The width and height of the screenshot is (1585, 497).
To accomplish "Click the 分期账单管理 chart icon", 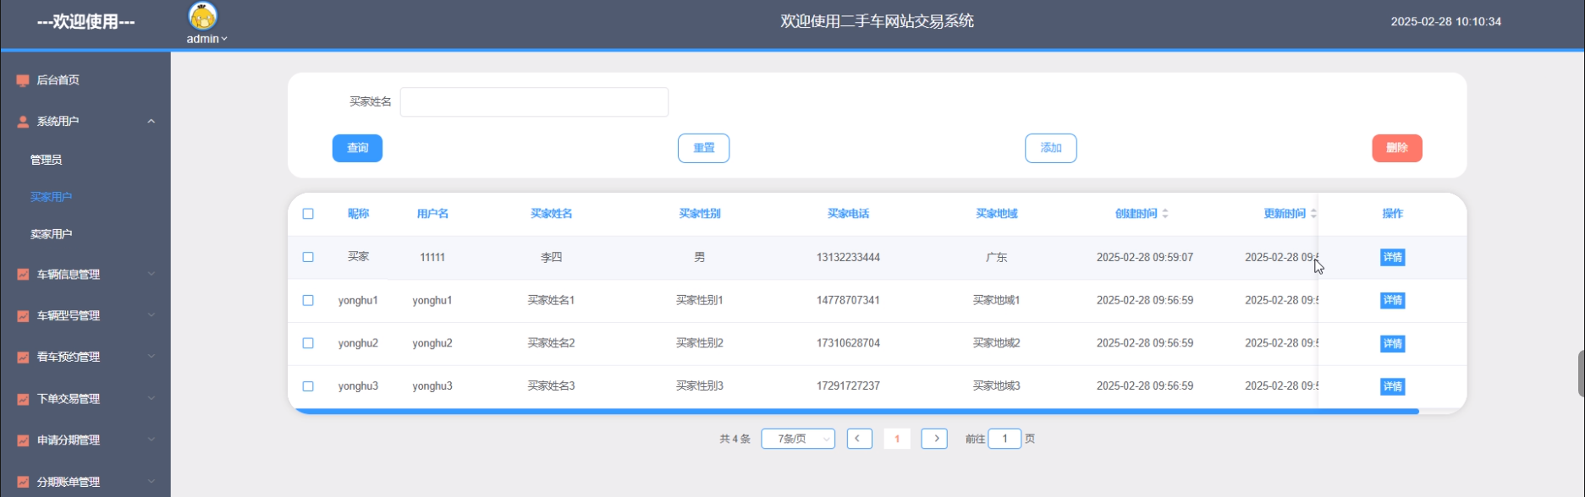I will (x=23, y=482).
